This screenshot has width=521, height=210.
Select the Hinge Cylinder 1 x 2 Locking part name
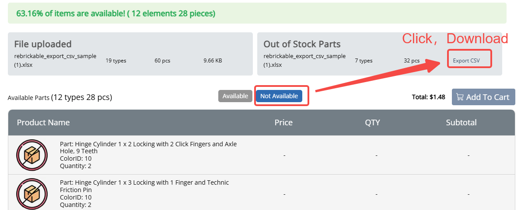pyautogui.click(x=148, y=148)
